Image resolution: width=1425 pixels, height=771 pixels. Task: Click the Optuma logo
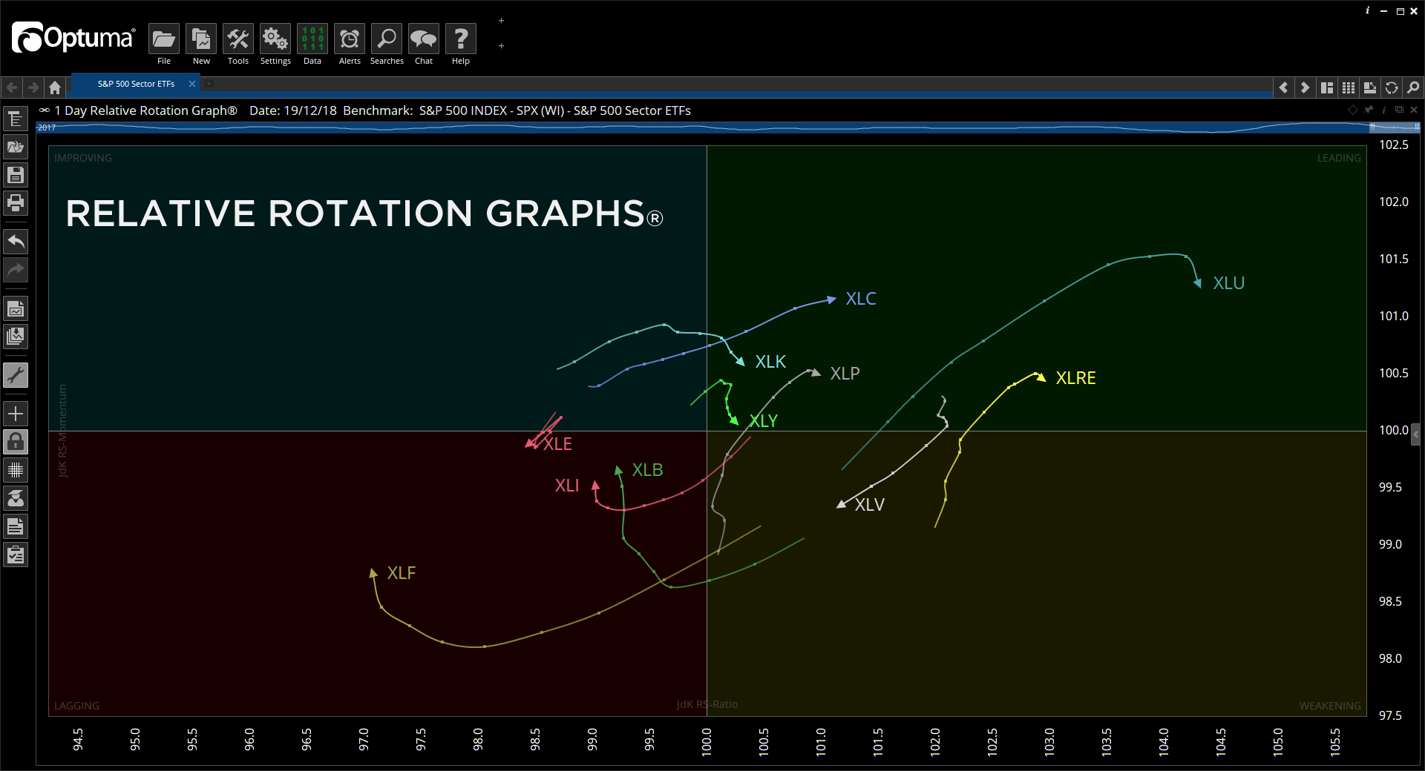click(73, 38)
